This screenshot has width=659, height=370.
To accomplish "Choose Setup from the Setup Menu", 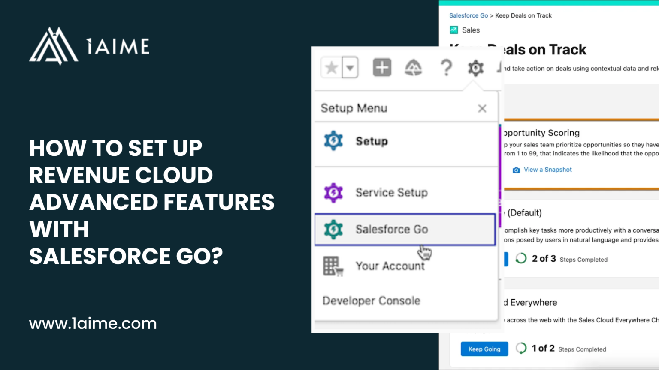I will pos(372,141).
